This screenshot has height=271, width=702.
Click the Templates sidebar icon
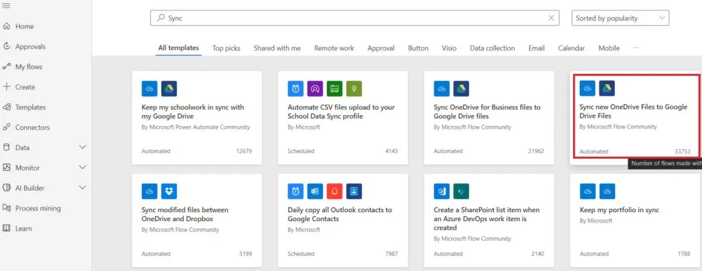6,107
